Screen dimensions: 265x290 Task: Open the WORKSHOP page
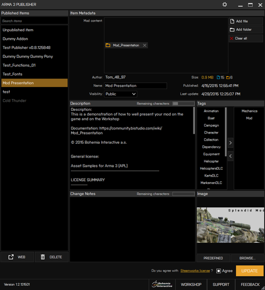[191, 285]
